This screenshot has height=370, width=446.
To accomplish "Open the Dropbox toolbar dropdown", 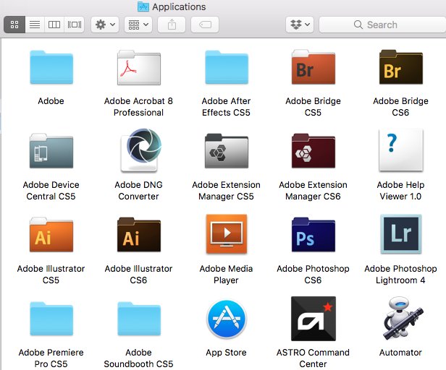I will [x=300, y=25].
